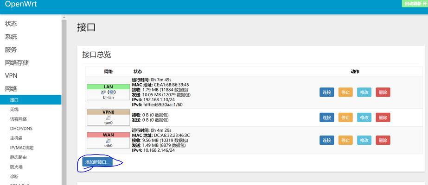
Task: Click the 状态 column header
Action: pos(138,72)
